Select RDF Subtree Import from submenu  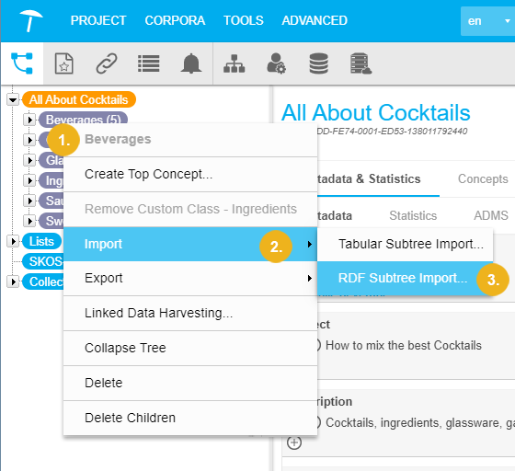tap(405, 278)
